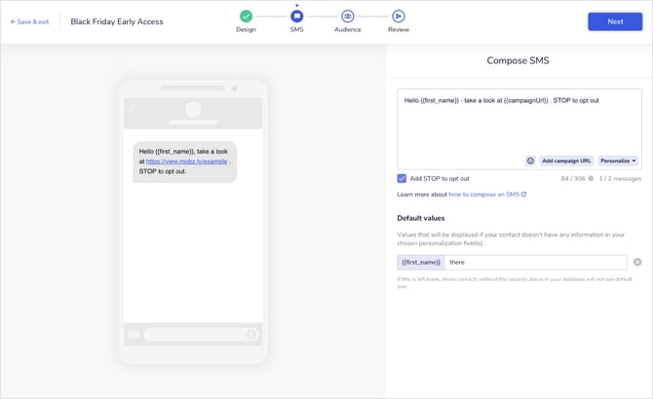The image size is (653, 399).
Task: Open the emoji picker icon
Action: tap(530, 161)
